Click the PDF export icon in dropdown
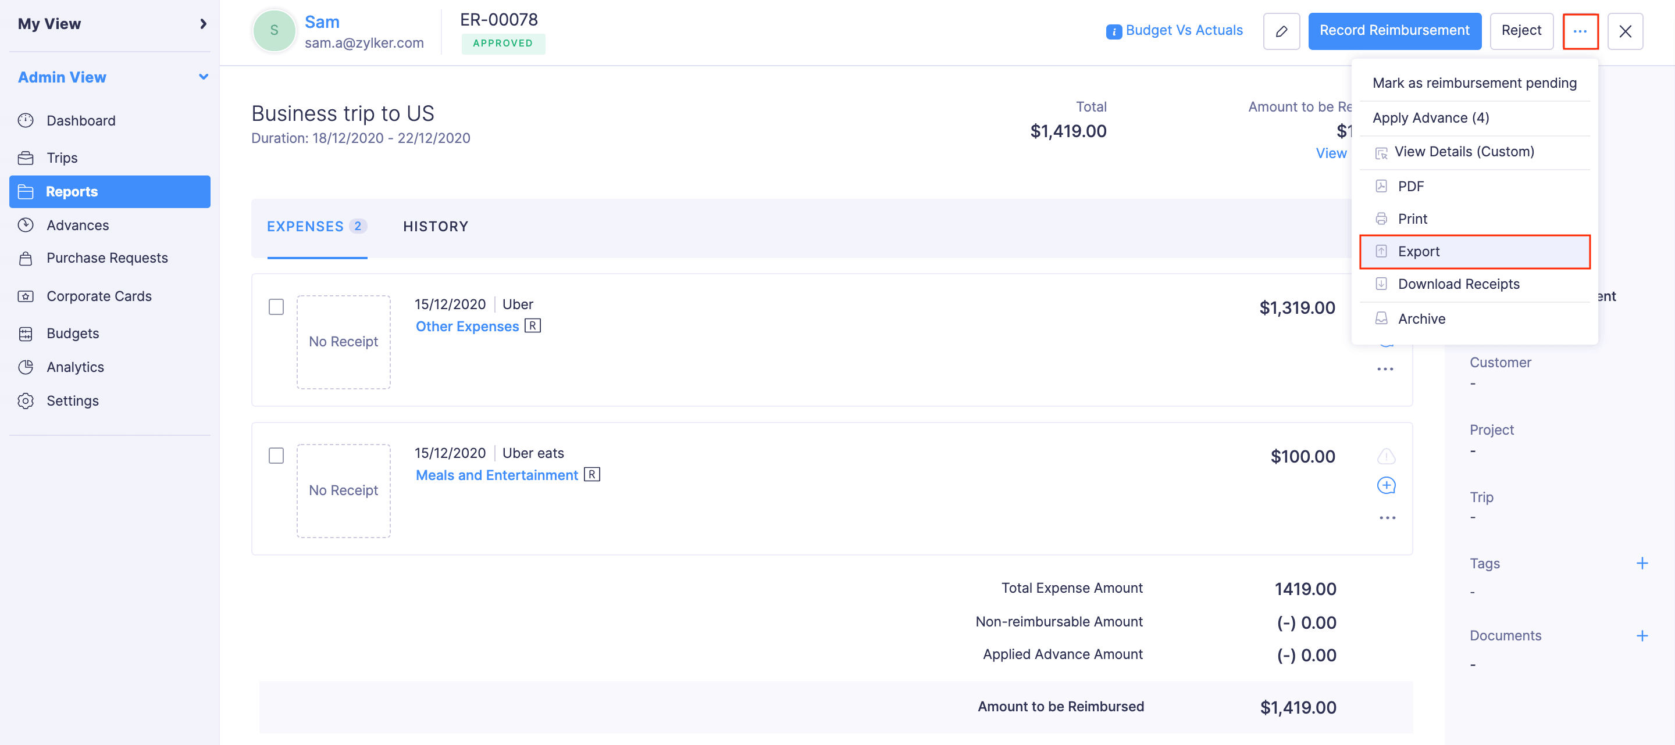Viewport: 1675px width, 745px height. point(1381,185)
